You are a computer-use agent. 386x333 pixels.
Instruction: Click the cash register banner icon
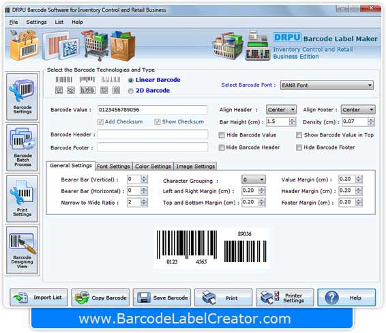[258, 46]
